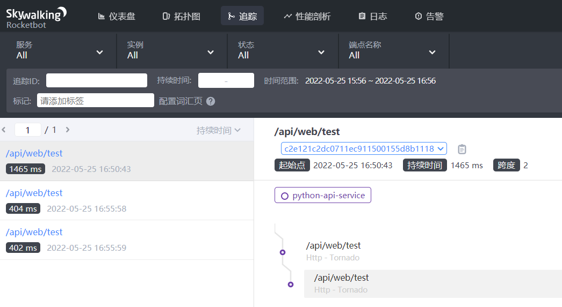
Task: Select the first /api/web/test span label
Action: click(x=333, y=245)
